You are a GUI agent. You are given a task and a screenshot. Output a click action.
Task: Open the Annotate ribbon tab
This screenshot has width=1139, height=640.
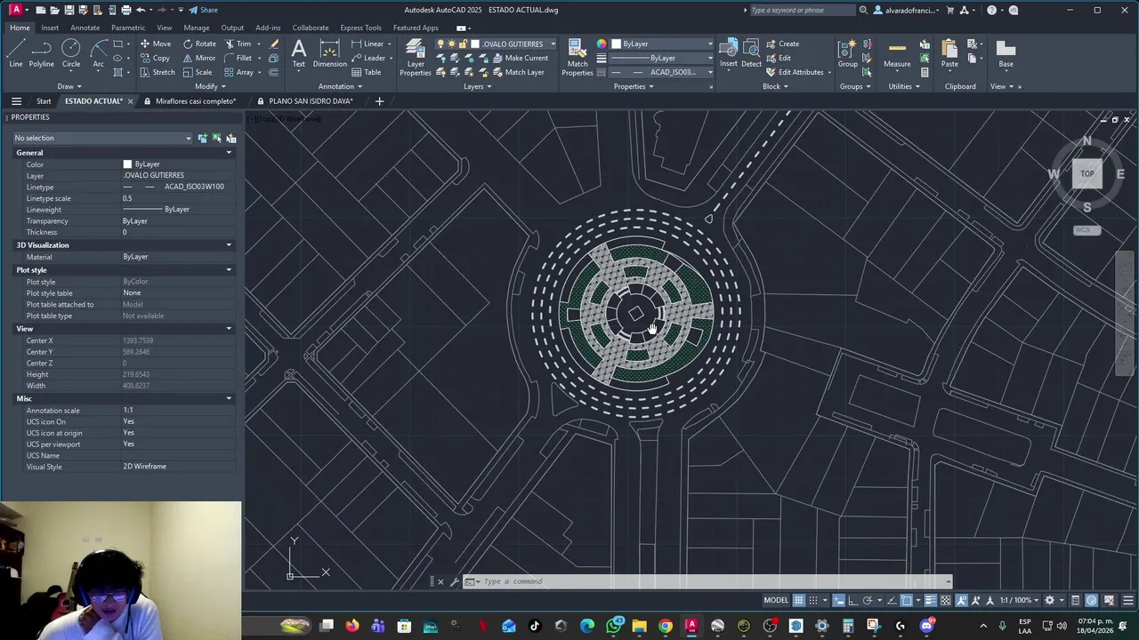(x=85, y=28)
